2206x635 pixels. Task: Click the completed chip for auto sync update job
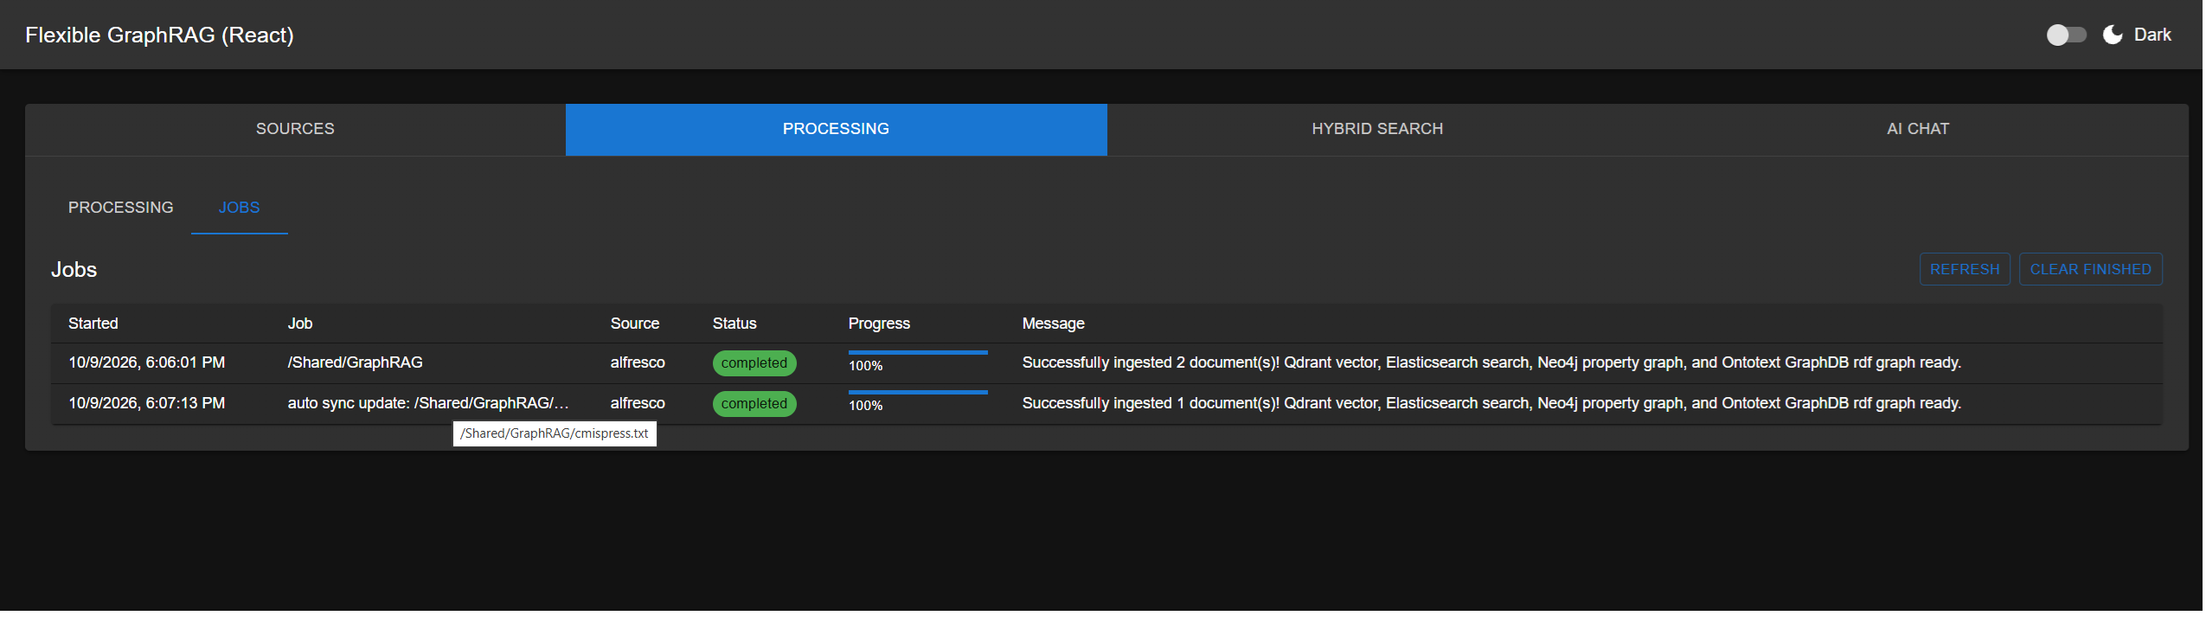(x=754, y=404)
